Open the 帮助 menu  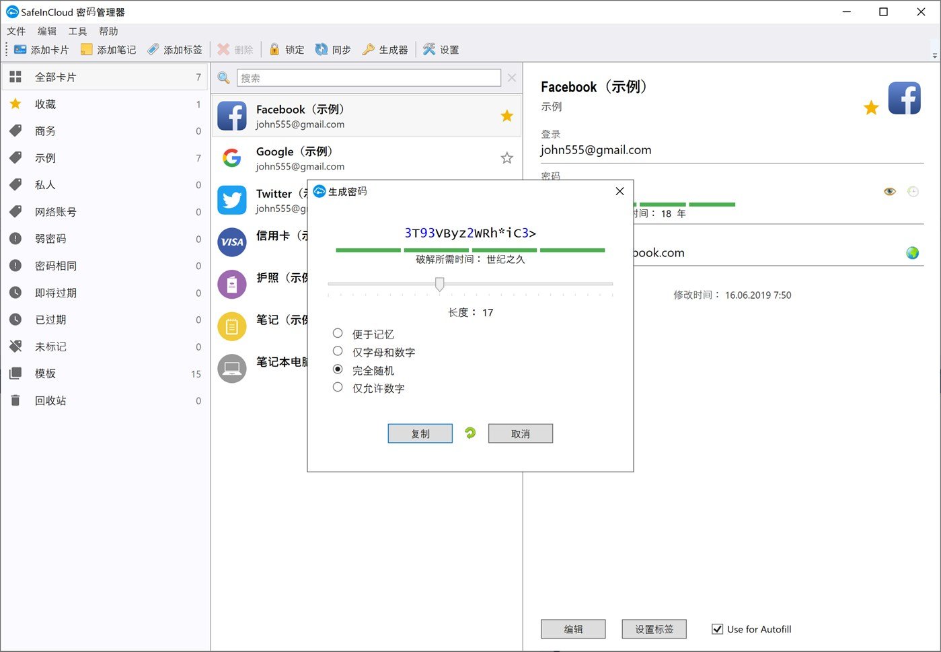pyautogui.click(x=108, y=31)
